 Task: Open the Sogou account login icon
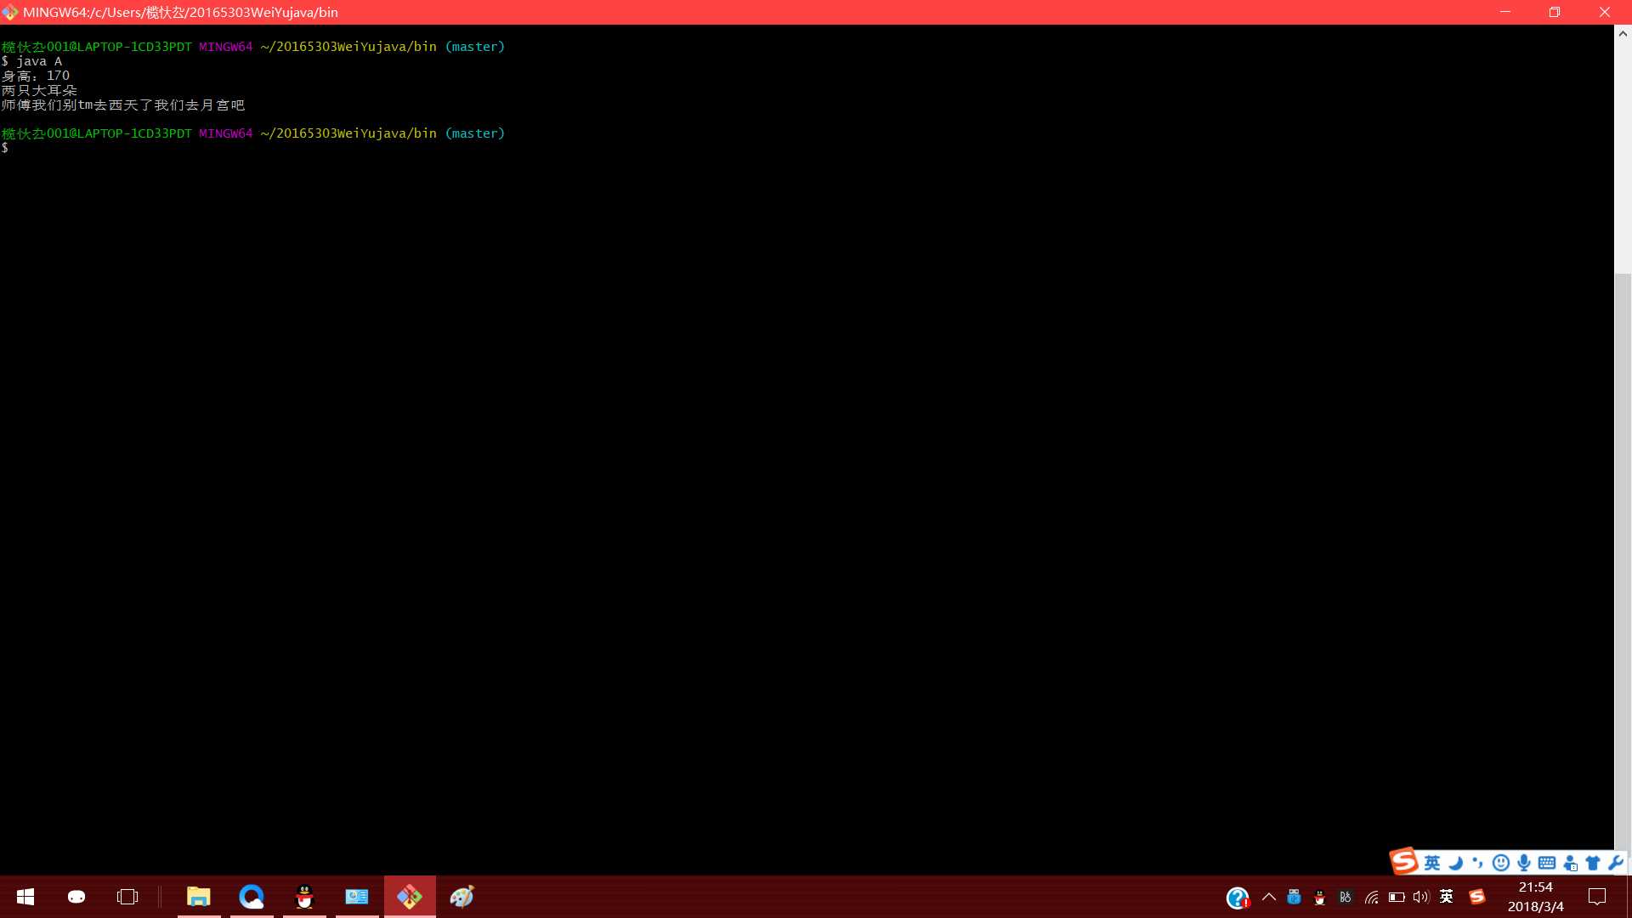(x=1570, y=864)
